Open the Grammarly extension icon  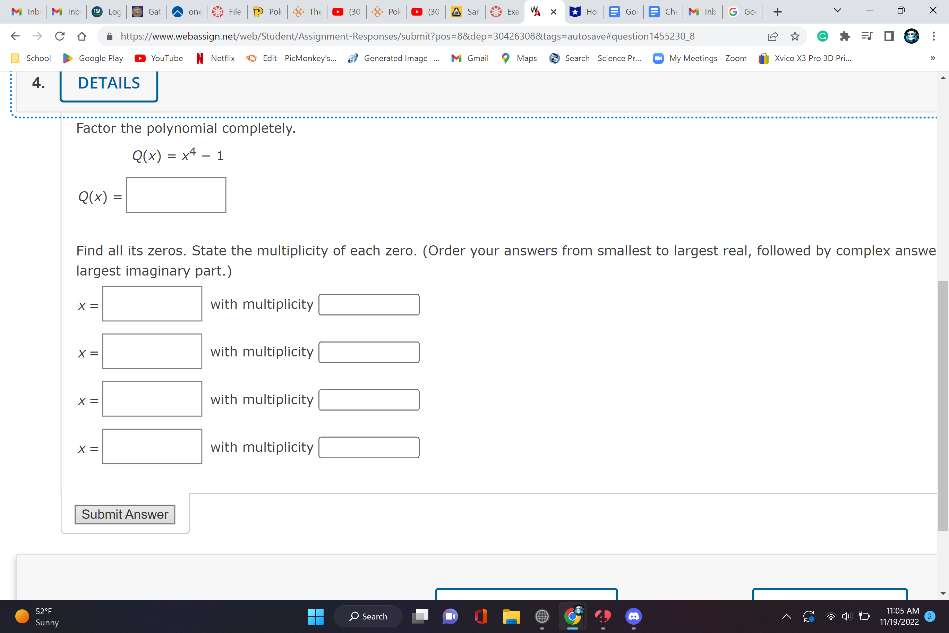[x=822, y=36]
